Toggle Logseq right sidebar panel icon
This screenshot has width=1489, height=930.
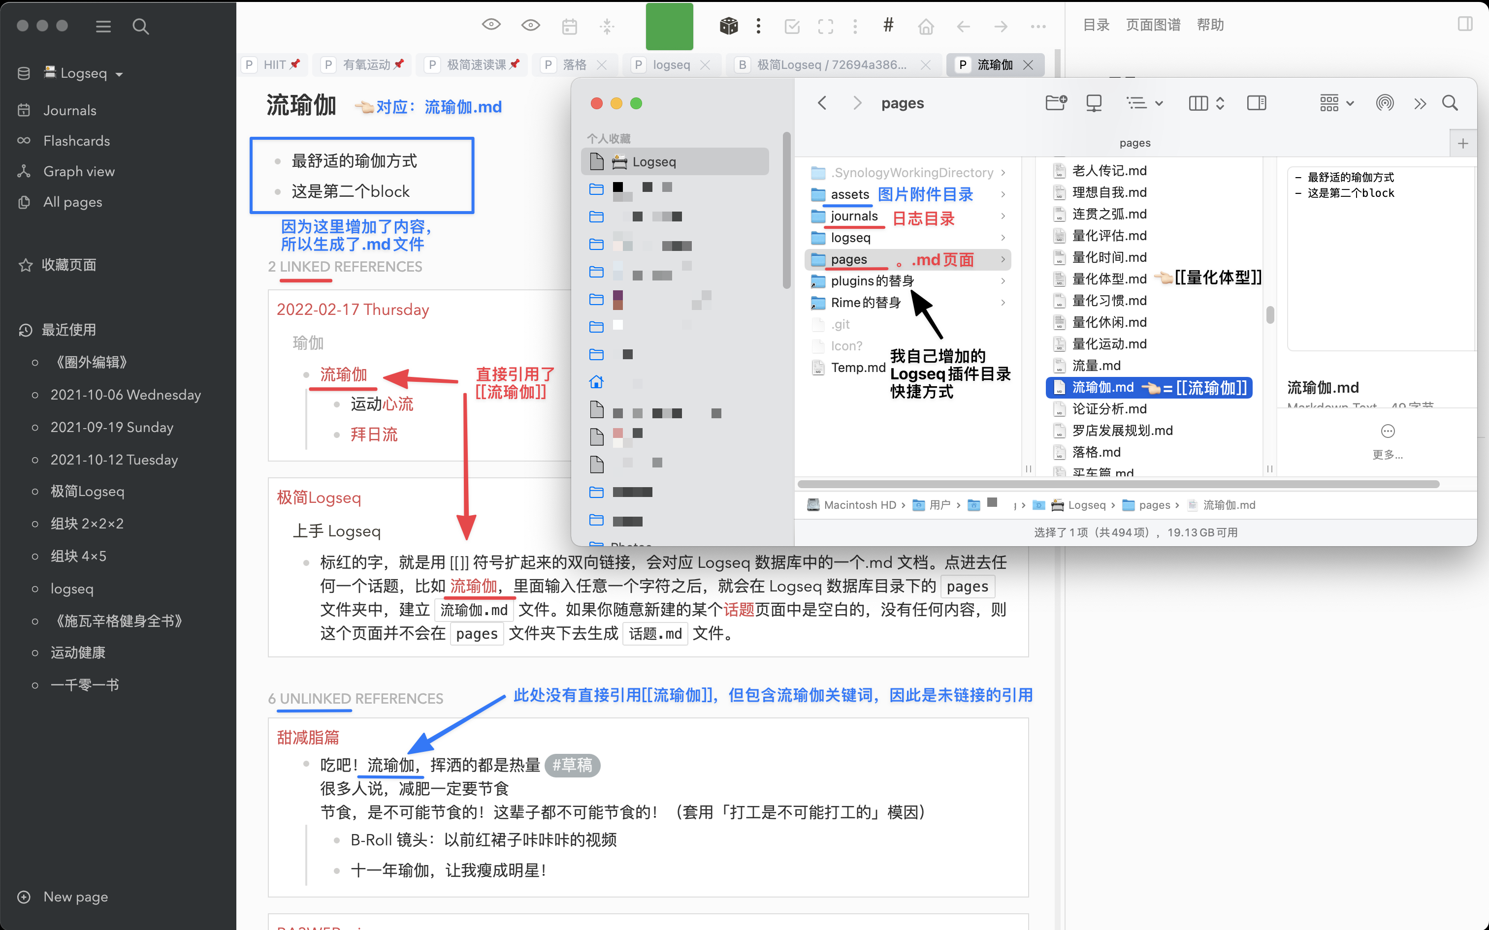tap(1465, 24)
